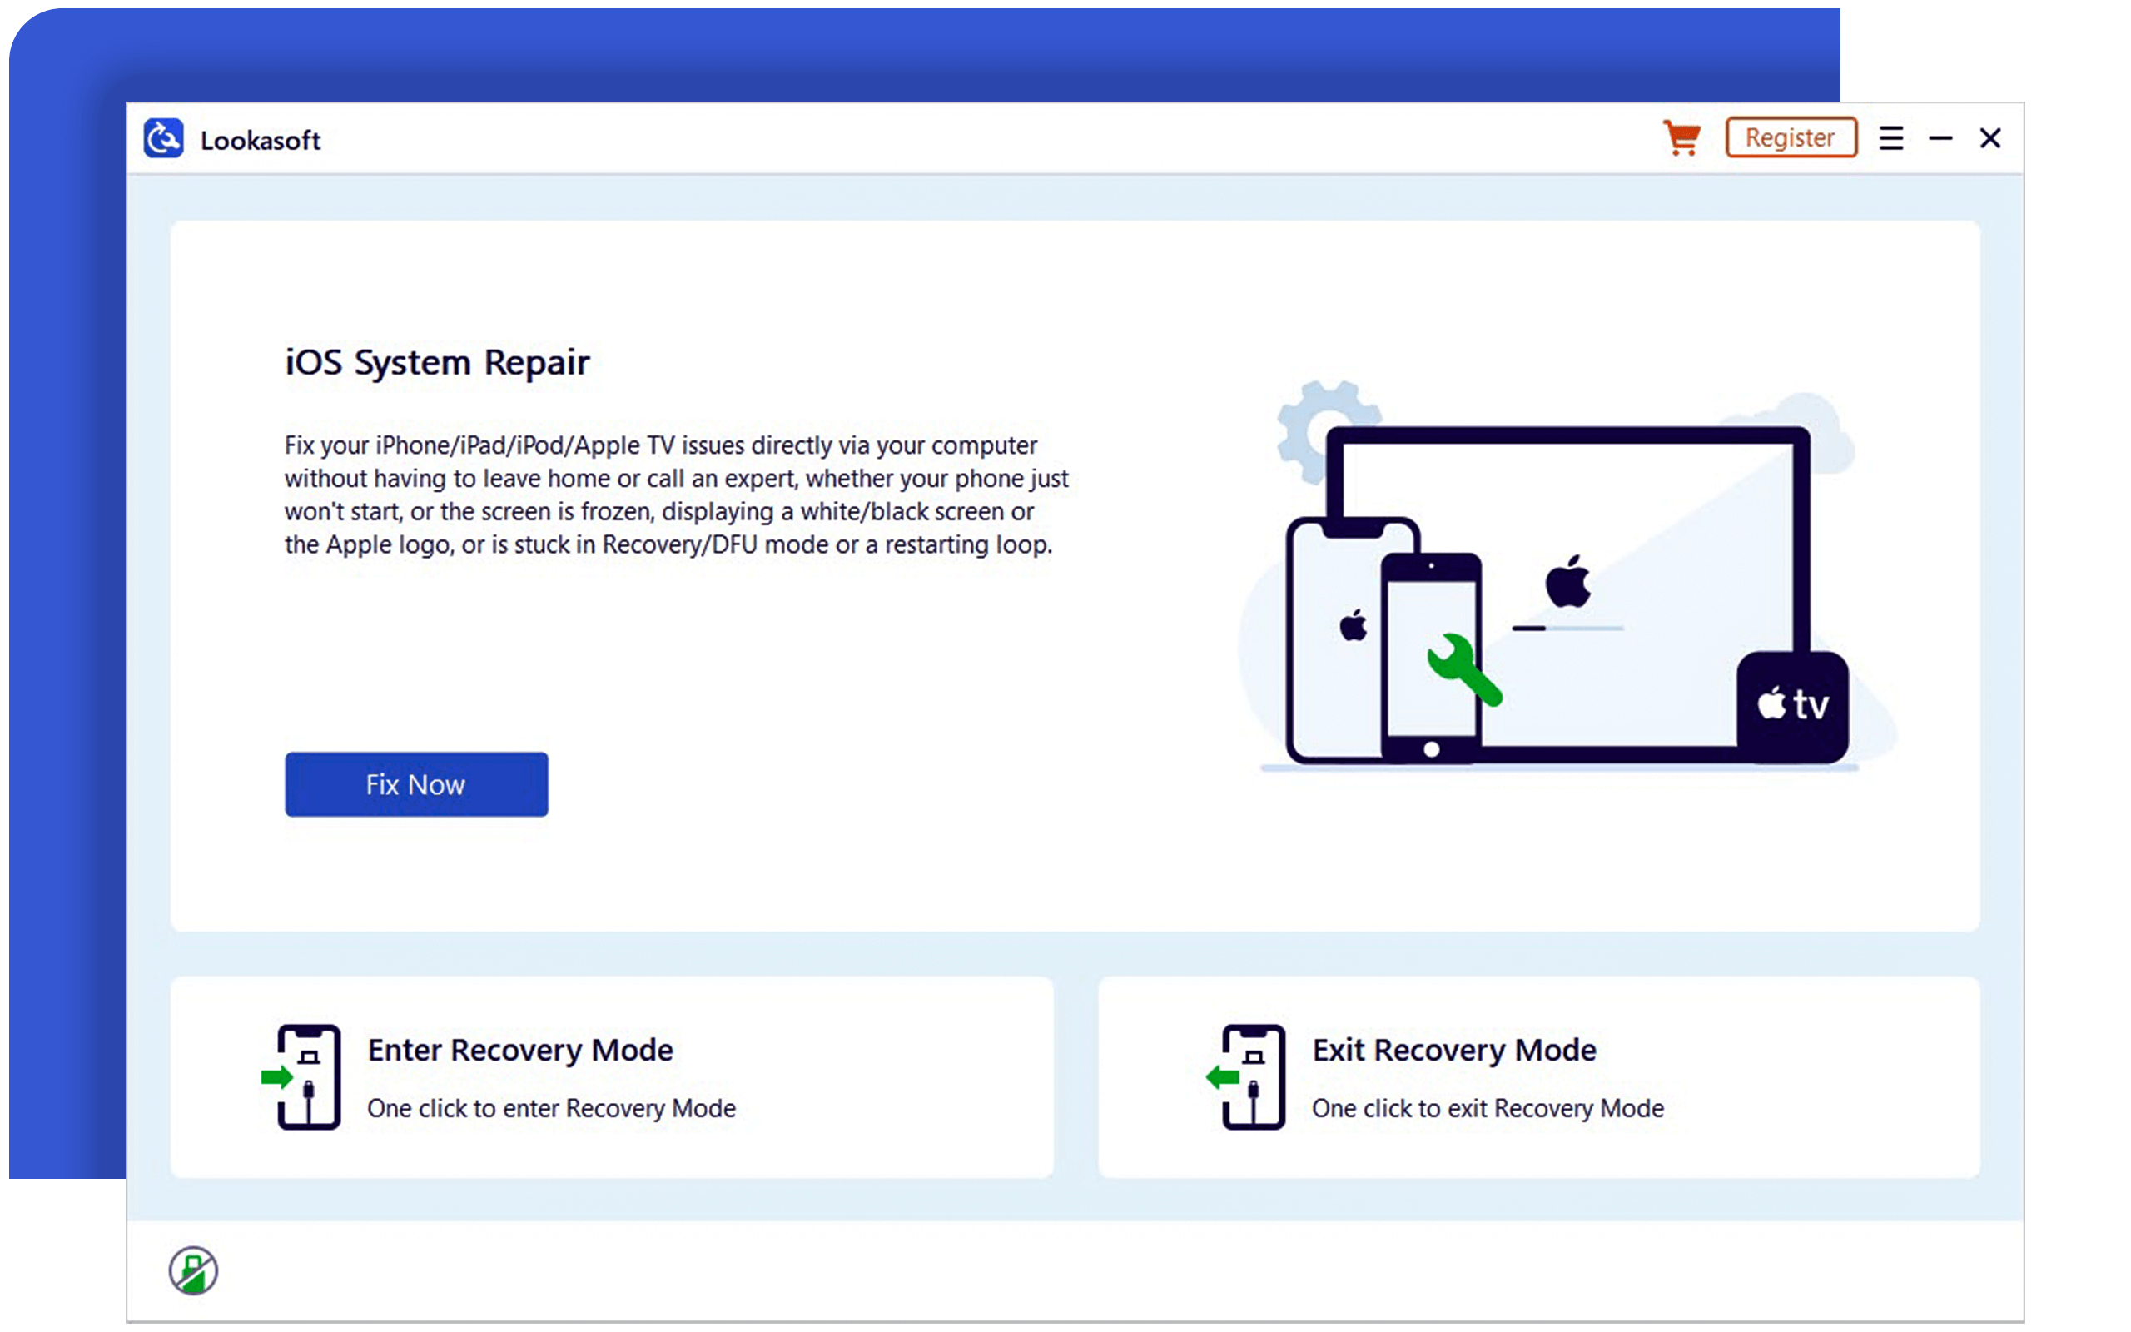Click the Lookasoft app logo icon
This screenshot has height=1332, width=2131.
164,138
